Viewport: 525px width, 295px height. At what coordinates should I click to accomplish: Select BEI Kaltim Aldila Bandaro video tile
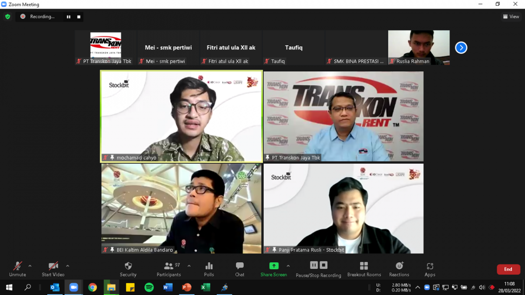point(182,208)
